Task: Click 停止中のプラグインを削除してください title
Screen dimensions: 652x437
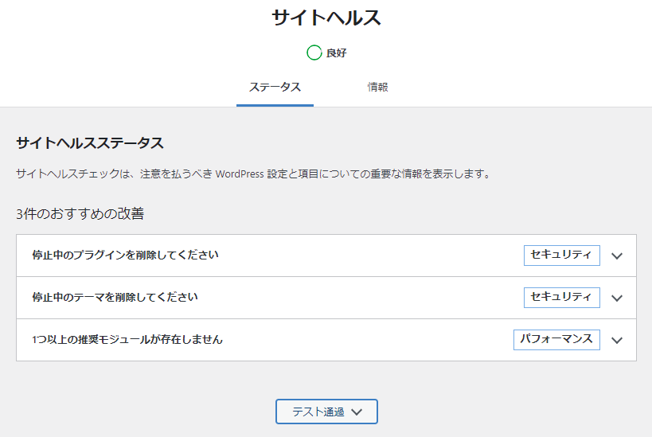Action: 125,255
